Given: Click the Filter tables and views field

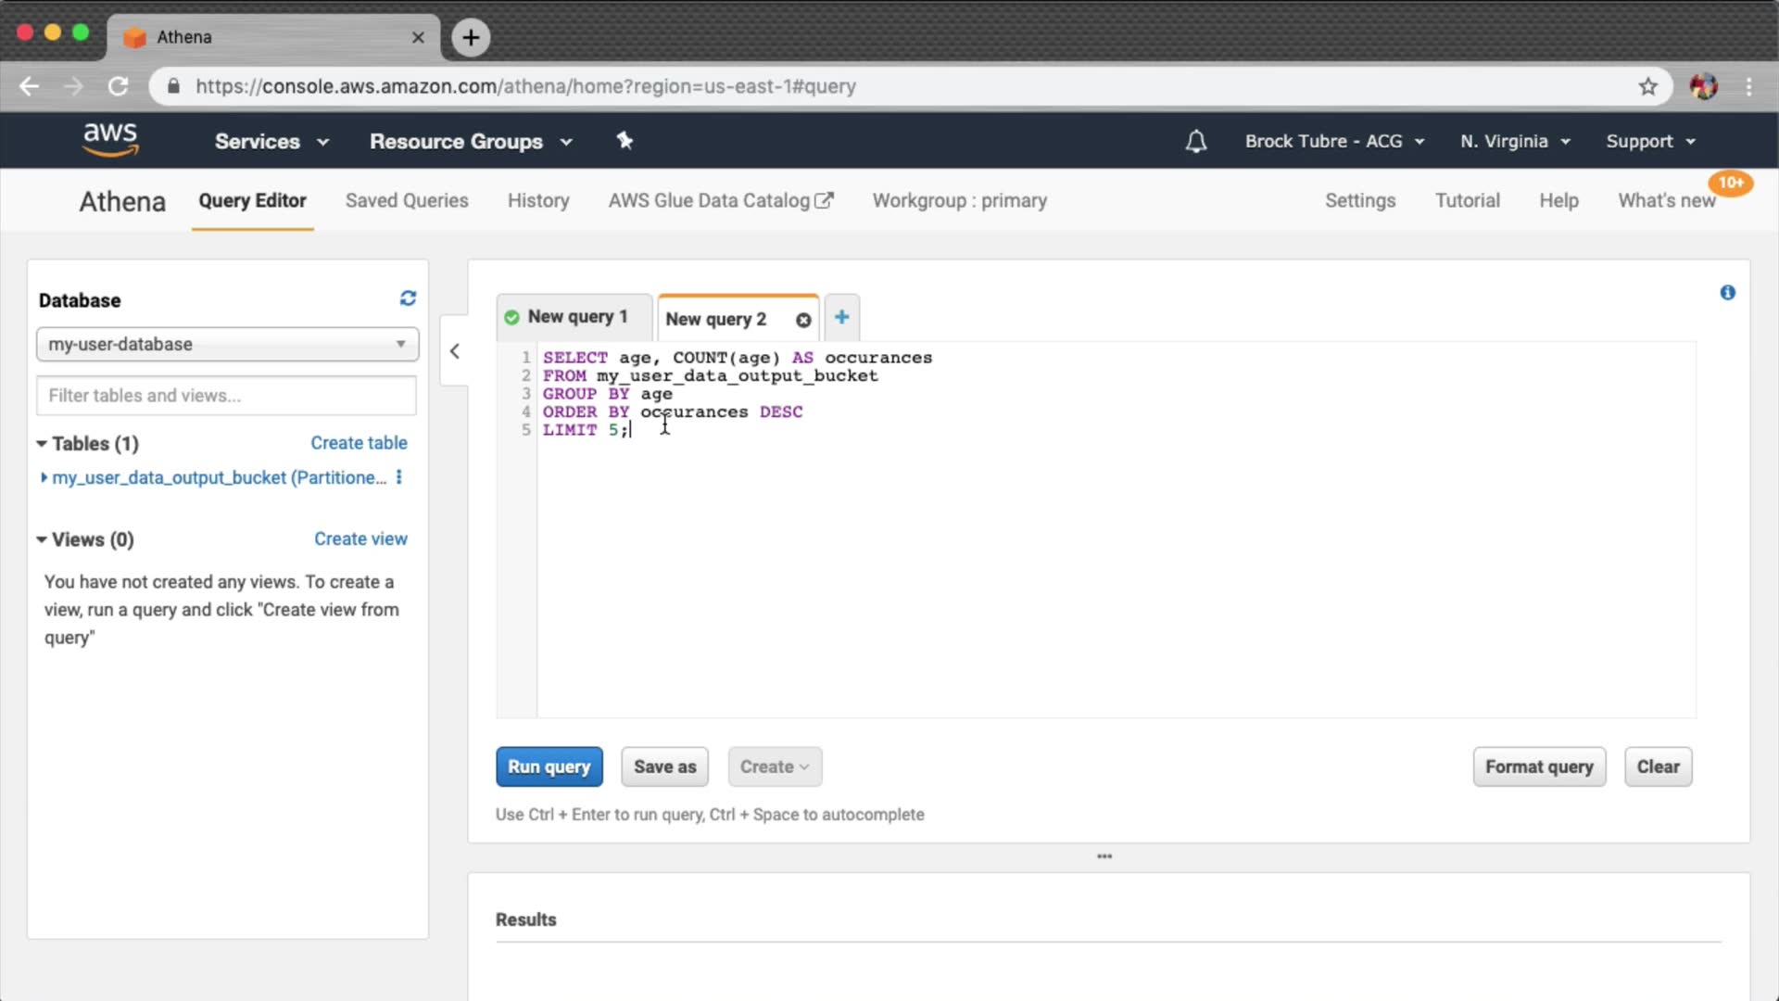Looking at the screenshot, I should click(226, 396).
